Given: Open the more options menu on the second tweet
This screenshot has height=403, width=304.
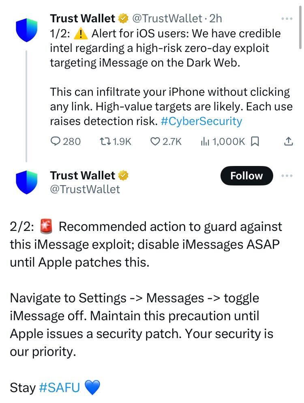Looking at the screenshot, I should click(287, 176).
